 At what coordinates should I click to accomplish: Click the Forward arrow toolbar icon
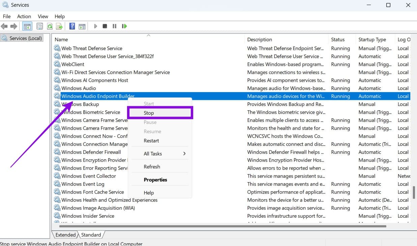pos(14,26)
